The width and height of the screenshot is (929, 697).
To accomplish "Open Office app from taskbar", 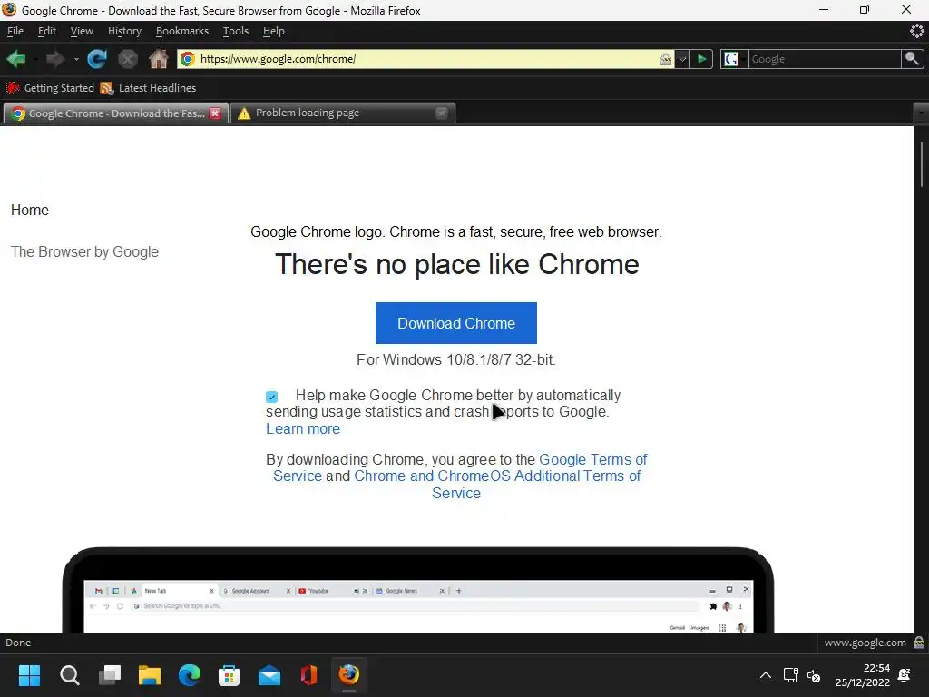I will pyautogui.click(x=308, y=675).
